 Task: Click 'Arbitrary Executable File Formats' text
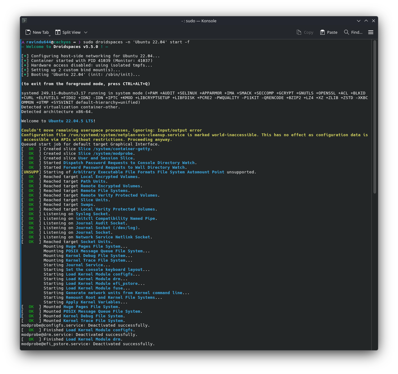point(114,172)
